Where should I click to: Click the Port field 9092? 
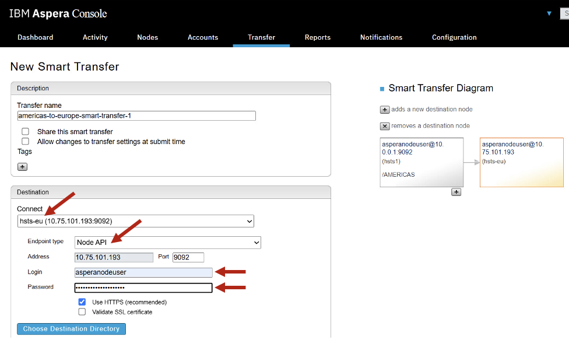pyautogui.click(x=188, y=257)
